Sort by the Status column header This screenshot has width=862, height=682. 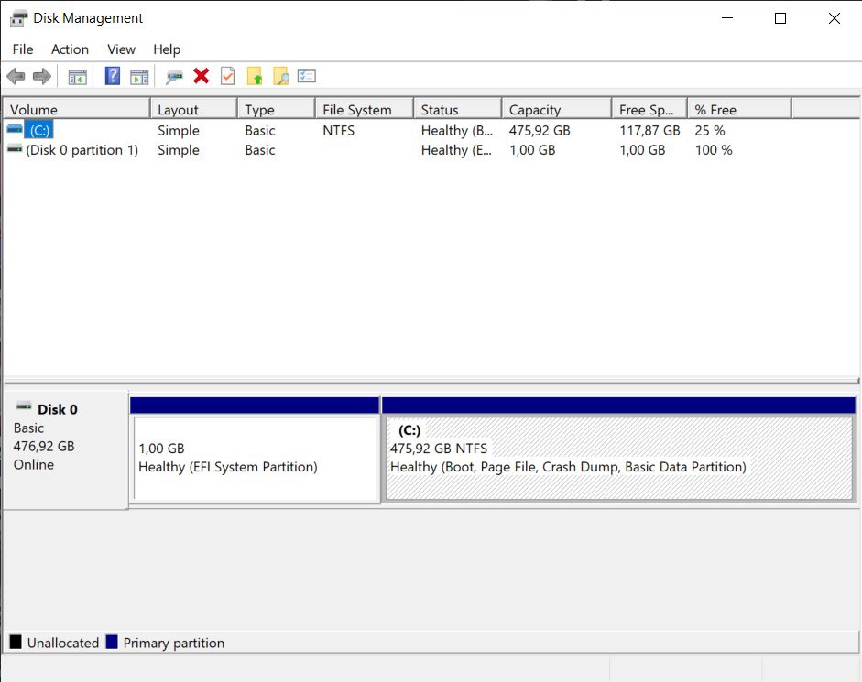coord(457,109)
